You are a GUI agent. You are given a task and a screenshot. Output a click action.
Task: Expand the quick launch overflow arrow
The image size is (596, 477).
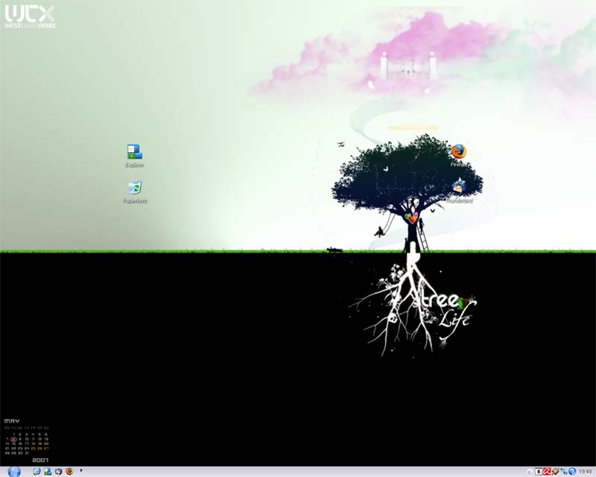pyautogui.click(x=81, y=470)
